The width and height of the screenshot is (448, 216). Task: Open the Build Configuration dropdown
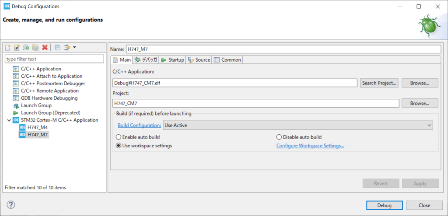297,125
